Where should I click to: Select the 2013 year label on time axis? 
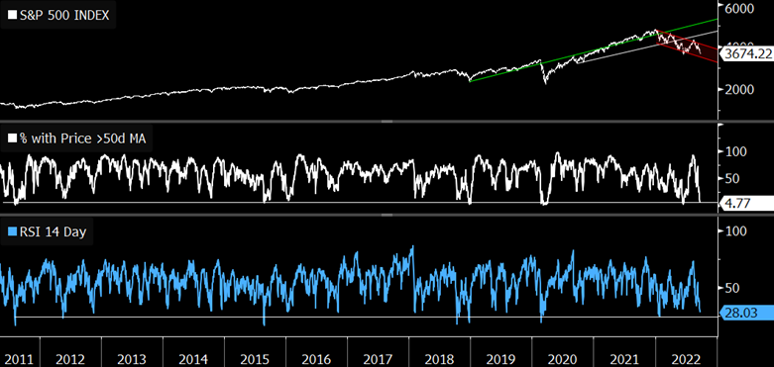point(132,359)
